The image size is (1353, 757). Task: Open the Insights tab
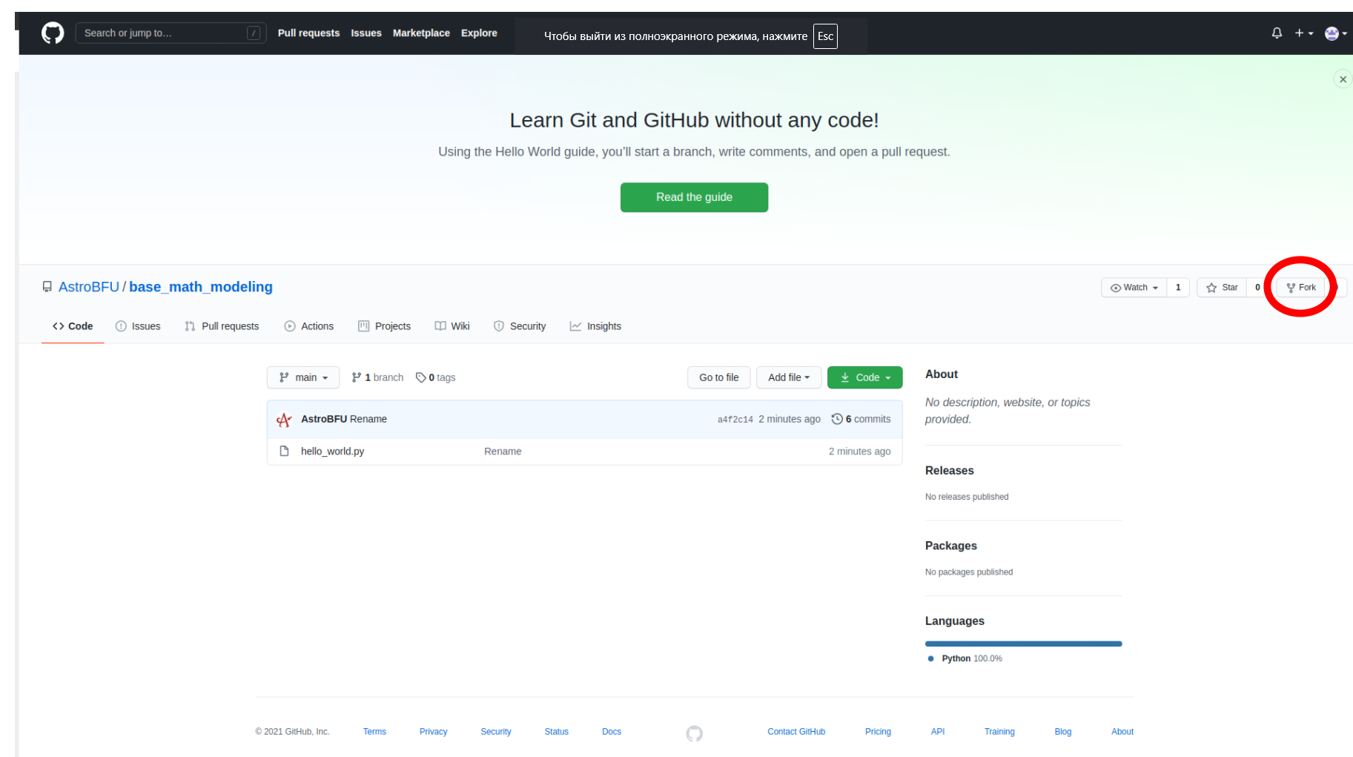[595, 326]
